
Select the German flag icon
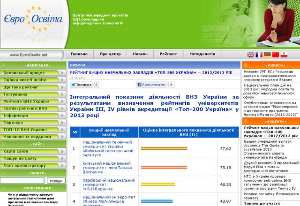pos(267,55)
